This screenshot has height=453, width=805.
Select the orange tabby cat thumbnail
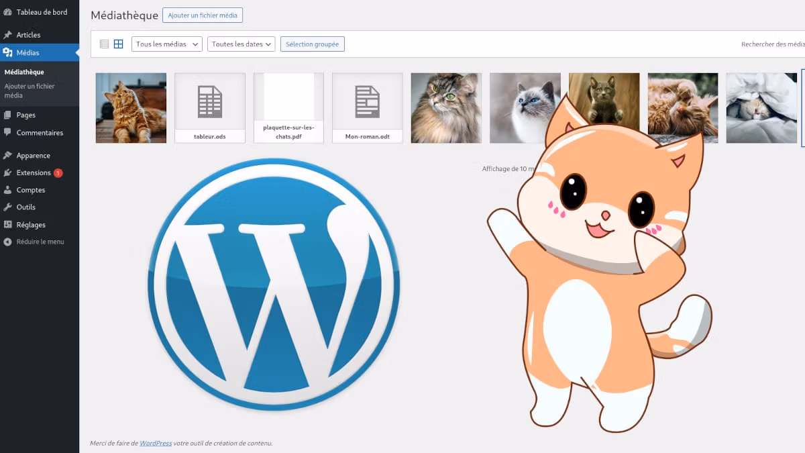point(131,108)
